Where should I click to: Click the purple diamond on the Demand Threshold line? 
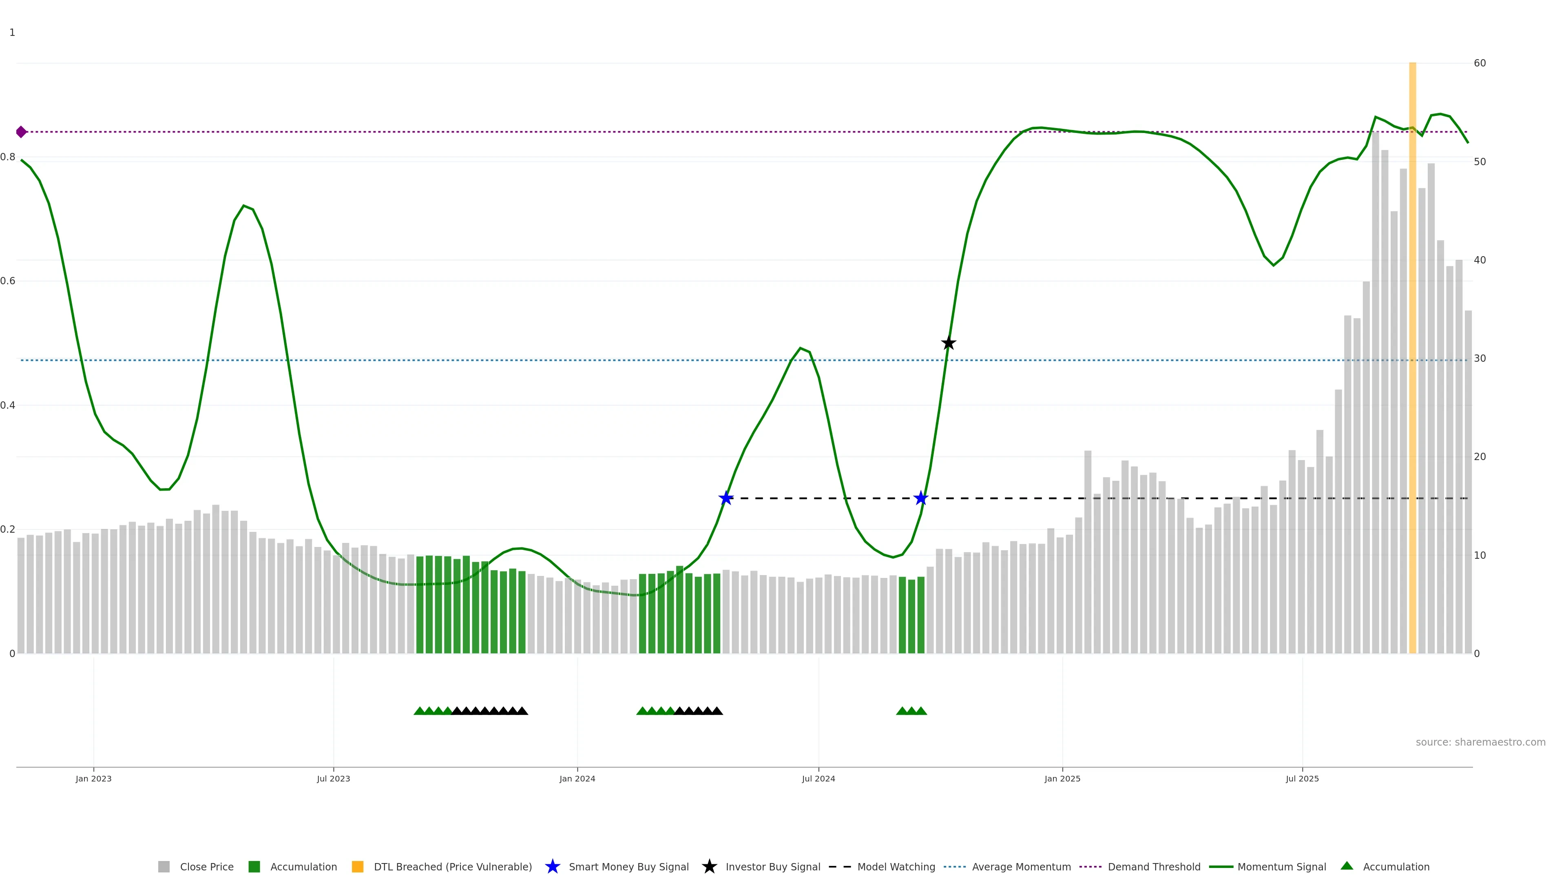tap(21, 132)
